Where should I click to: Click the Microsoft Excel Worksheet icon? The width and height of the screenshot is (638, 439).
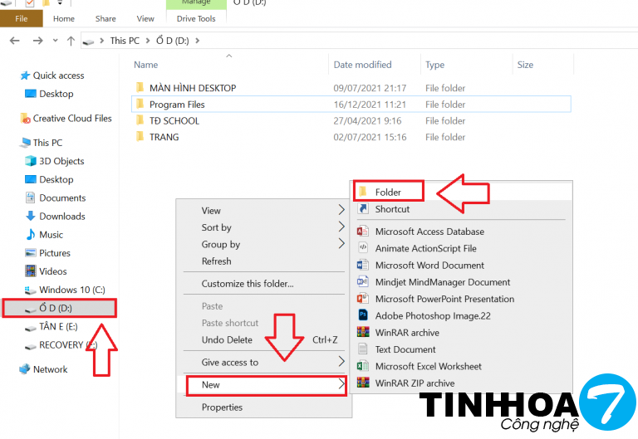362,366
